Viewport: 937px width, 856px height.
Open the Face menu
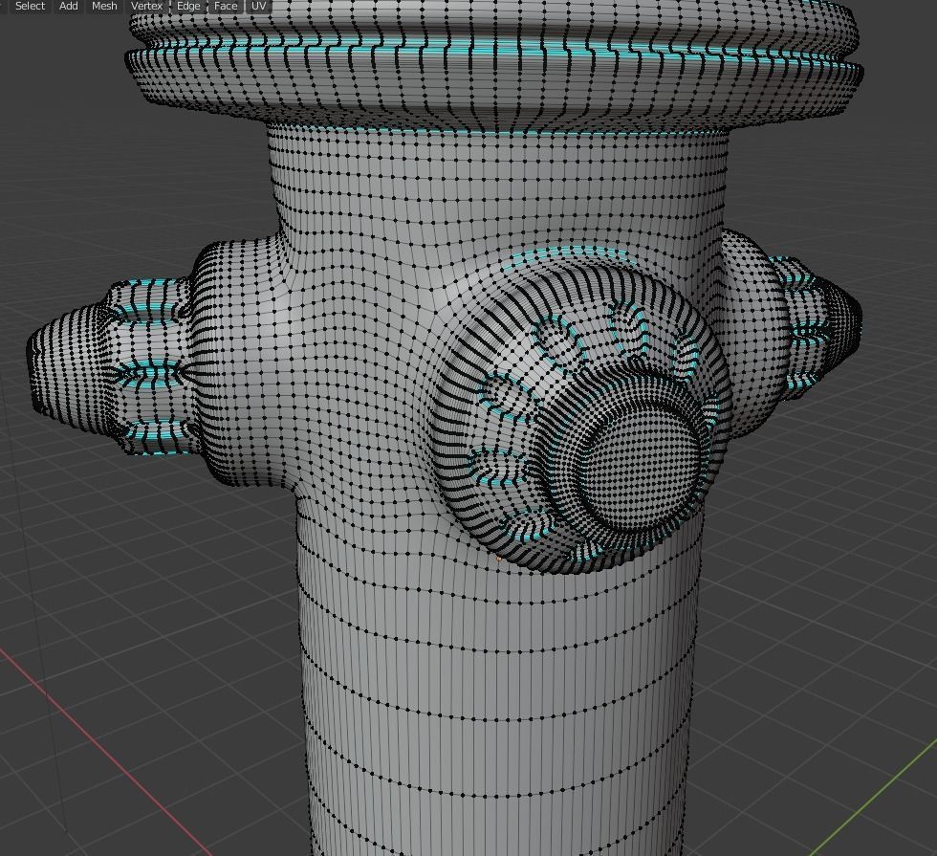coord(226,6)
